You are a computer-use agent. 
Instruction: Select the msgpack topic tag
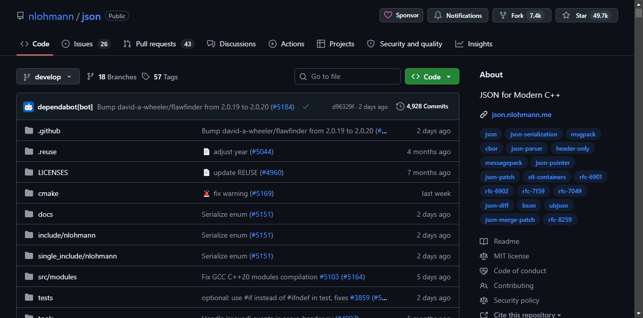pyautogui.click(x=583, y=134)
